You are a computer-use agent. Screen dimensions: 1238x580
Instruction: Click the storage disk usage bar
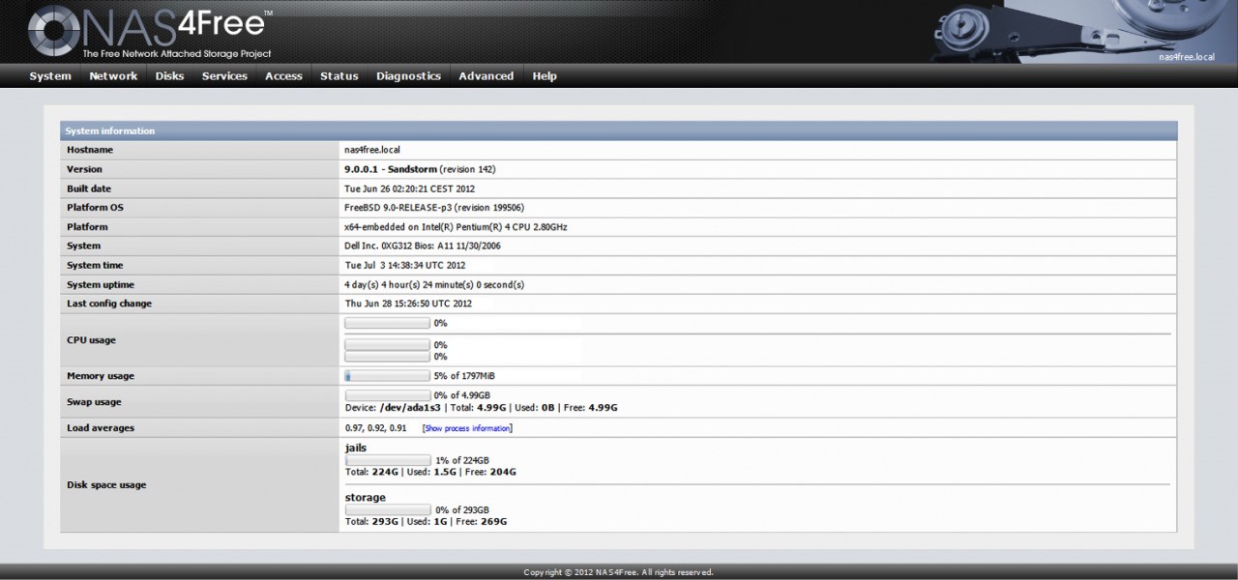[387, 509]
